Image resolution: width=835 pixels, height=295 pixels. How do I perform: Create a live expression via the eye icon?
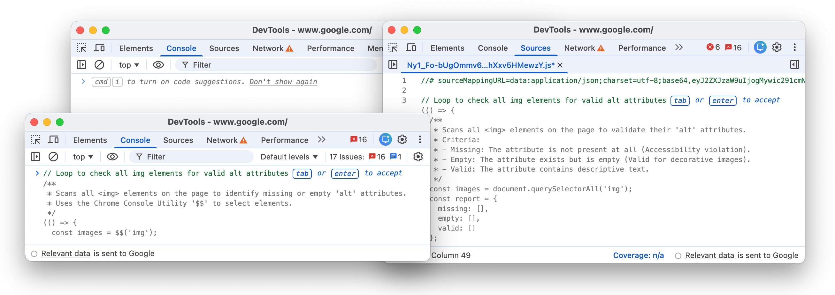[112, 157]
